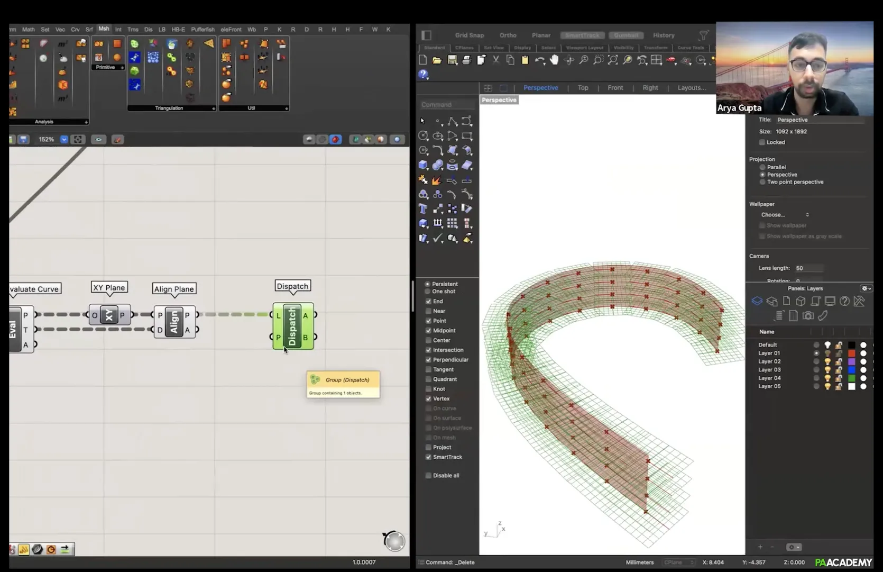Uncheck the Midpoint object snap
Viewport: 883px width, 572px height.
point(428,331)
